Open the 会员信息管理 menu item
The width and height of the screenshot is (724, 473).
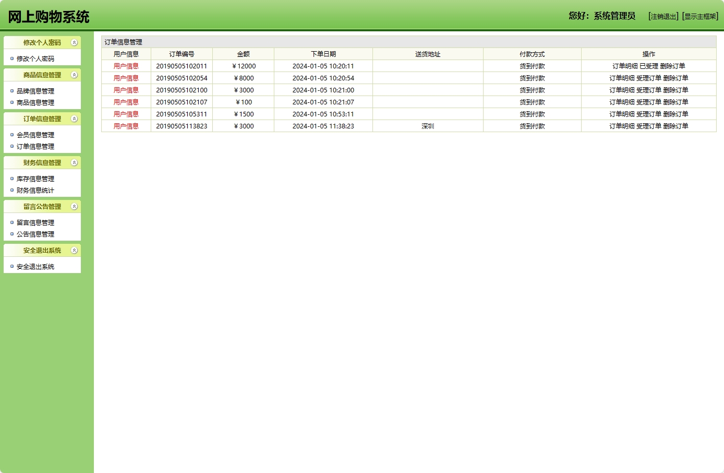(x=35, y=135)
